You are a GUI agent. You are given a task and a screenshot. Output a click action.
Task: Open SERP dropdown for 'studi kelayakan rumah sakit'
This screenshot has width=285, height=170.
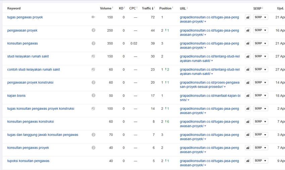pos(261,57)
